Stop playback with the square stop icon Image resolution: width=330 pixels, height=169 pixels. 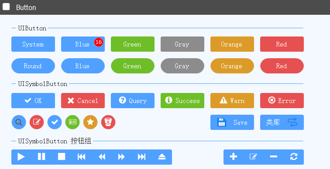pos(62,157)
